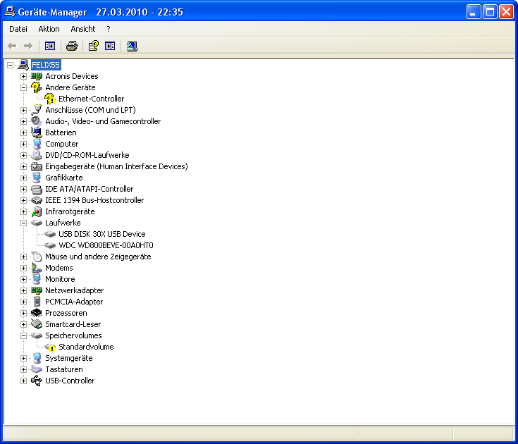Expand the Systemgeräte node
The image size is (518, 444).
(x=23, y=358)
